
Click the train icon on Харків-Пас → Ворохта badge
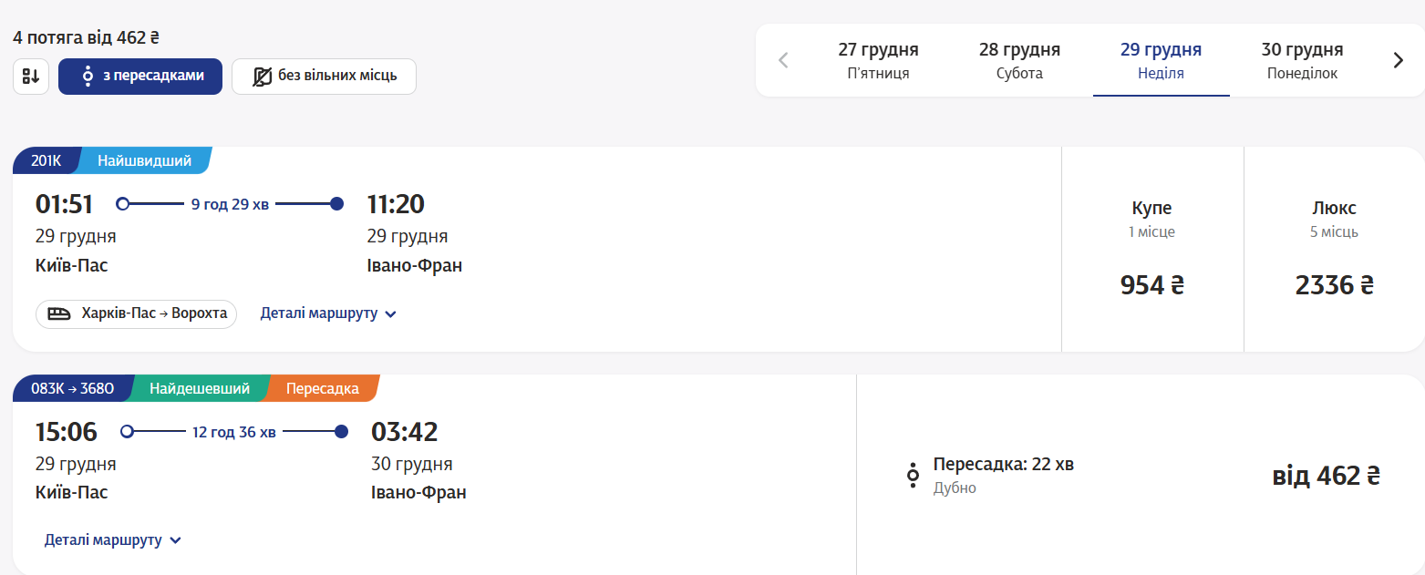click(57, 313)
